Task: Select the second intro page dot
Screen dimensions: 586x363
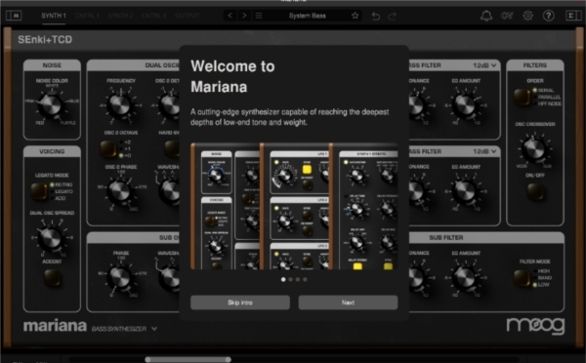Action: click(x=291, y=279)
